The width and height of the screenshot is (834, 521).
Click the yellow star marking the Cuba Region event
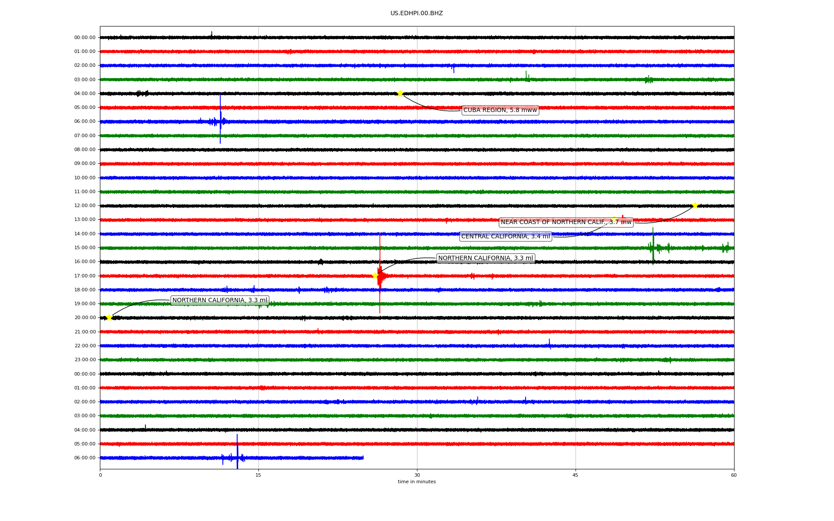400,93
